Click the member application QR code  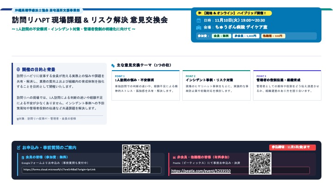tap(136, 158)
